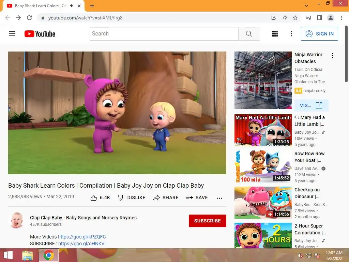The image size is (349, 262).
Task: Open Row Row Row Your Boat thumbnail
Action: click(263, 166)
